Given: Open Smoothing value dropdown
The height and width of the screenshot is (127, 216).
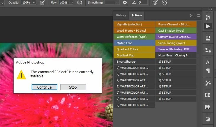Looking at the screenshot, I should [x=117, y=2].
